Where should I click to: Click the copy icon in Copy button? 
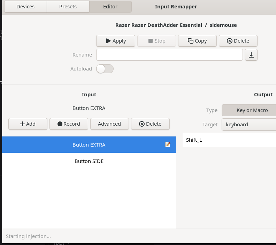pos(191,41)
